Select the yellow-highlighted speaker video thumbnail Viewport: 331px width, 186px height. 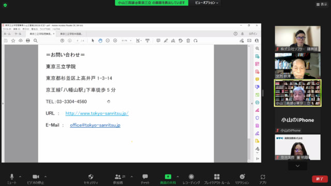298,93
